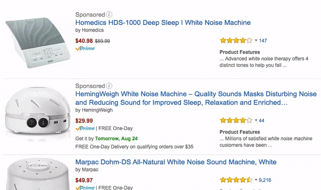Click the info icon beside the HemingWeigh Sponsored label
The height and width of the screenshot is (190, 321).
pyautogui.click(x=109, y=85)
